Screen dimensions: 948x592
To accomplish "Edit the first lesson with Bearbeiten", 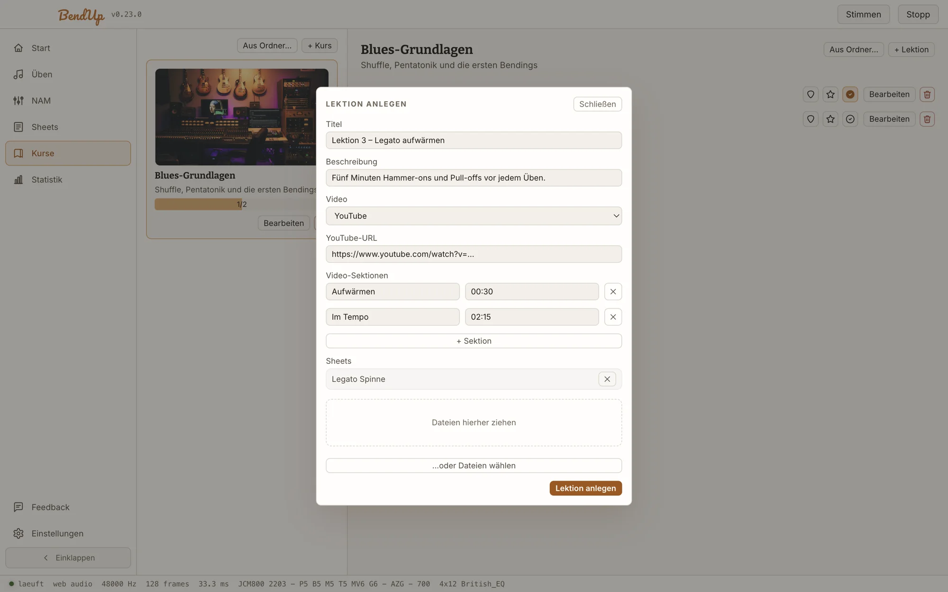I will point(889,94).
